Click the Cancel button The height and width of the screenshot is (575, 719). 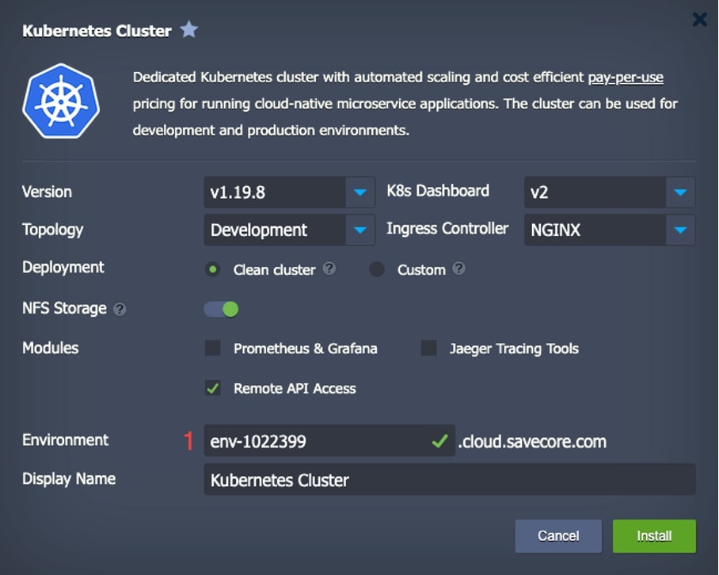click(558, 536)
